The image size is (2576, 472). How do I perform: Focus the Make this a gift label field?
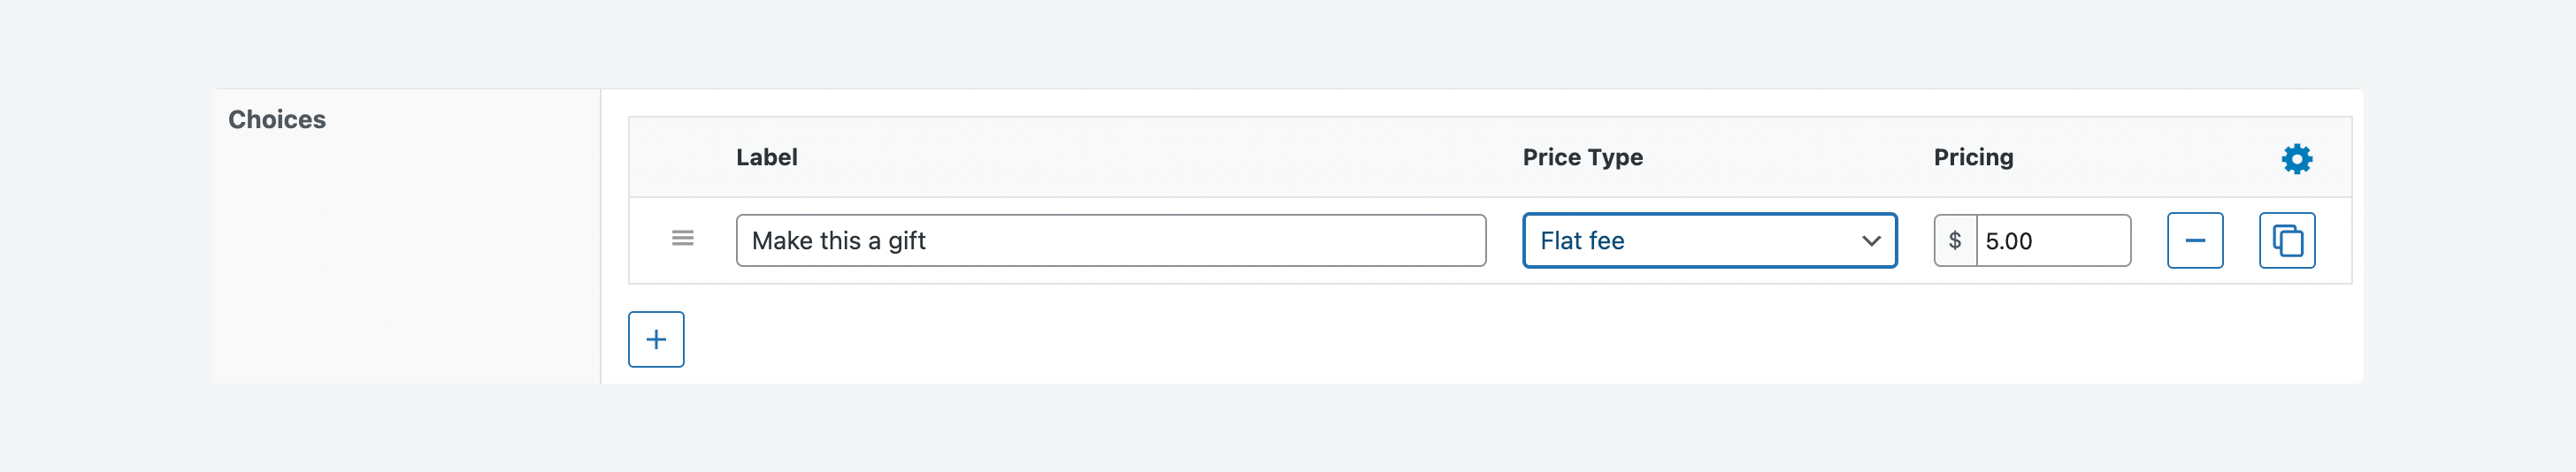(x=1110, y=240)
